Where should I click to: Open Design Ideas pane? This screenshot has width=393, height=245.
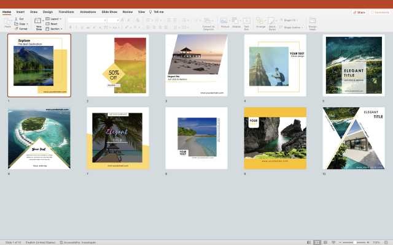(x=313, y=22)
